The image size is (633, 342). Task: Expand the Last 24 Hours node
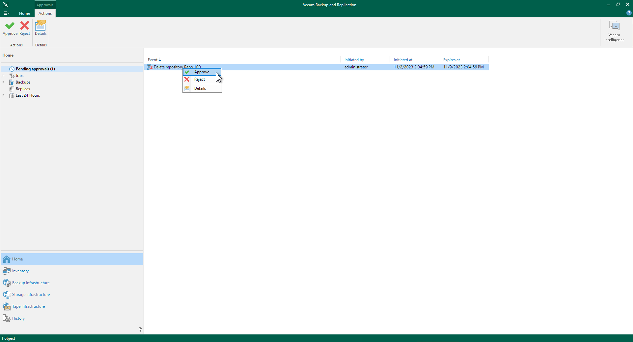(4, 95)
